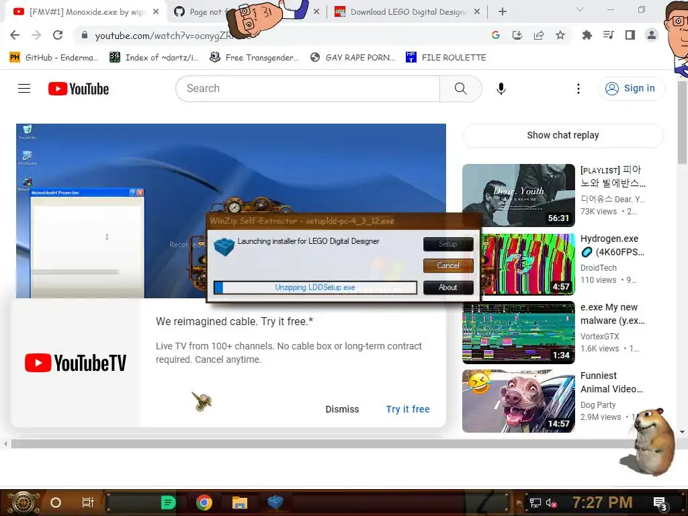Open the network tray icon
The height and width of the screenshot is (516, 688).
tap(535, 503)
